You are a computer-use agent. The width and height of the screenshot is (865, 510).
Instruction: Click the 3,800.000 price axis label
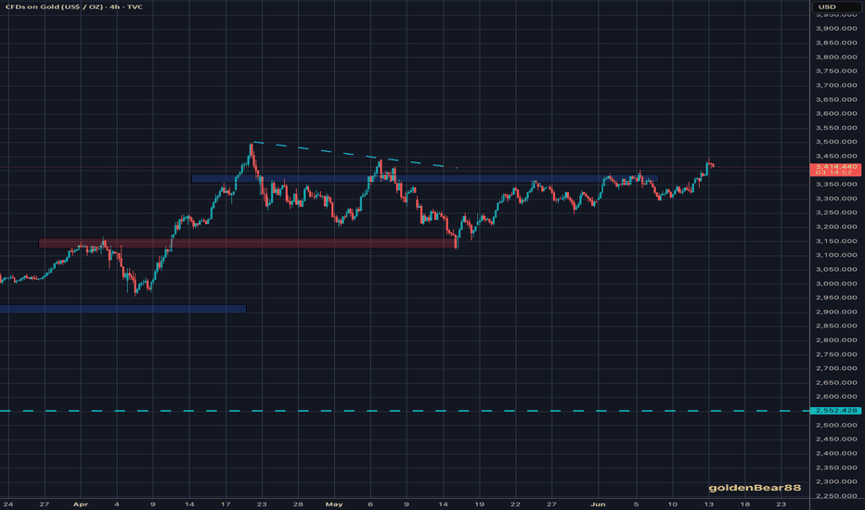pos(835,57)
